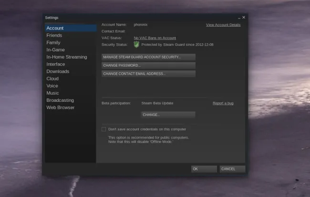Confirm settings with OK button

pos(204,169)
